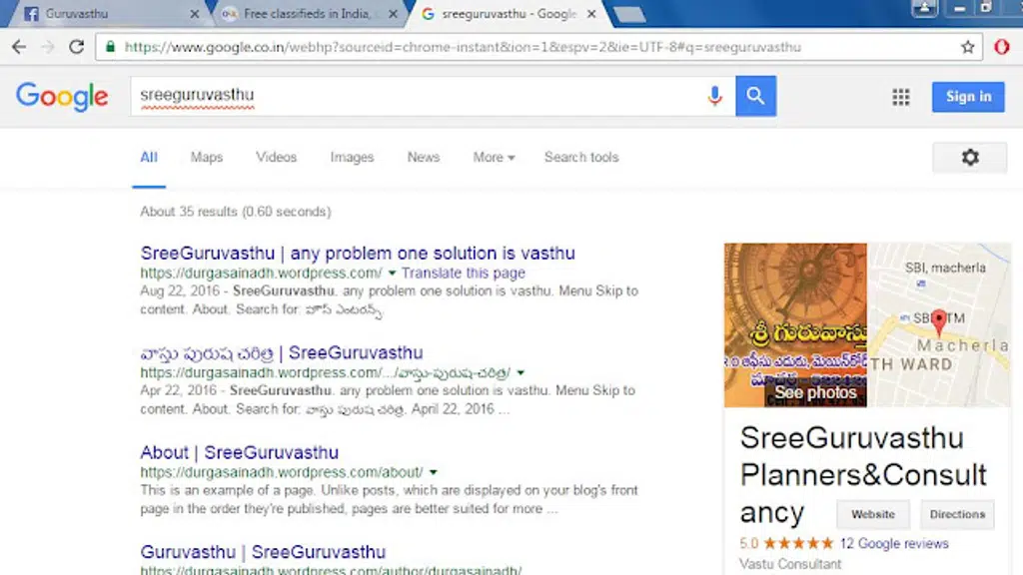Screen dimensions: 1023x575
Task: Go forward with the browser forward arrow
Action: click(x=48, y=47)
